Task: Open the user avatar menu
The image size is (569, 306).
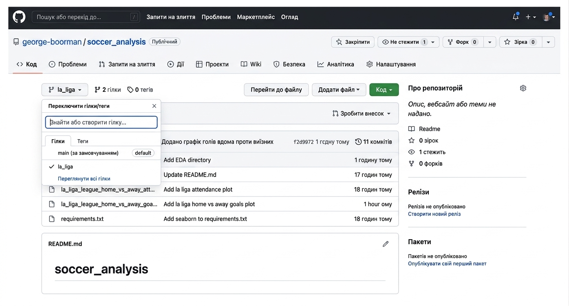Action: click(549, 17)
